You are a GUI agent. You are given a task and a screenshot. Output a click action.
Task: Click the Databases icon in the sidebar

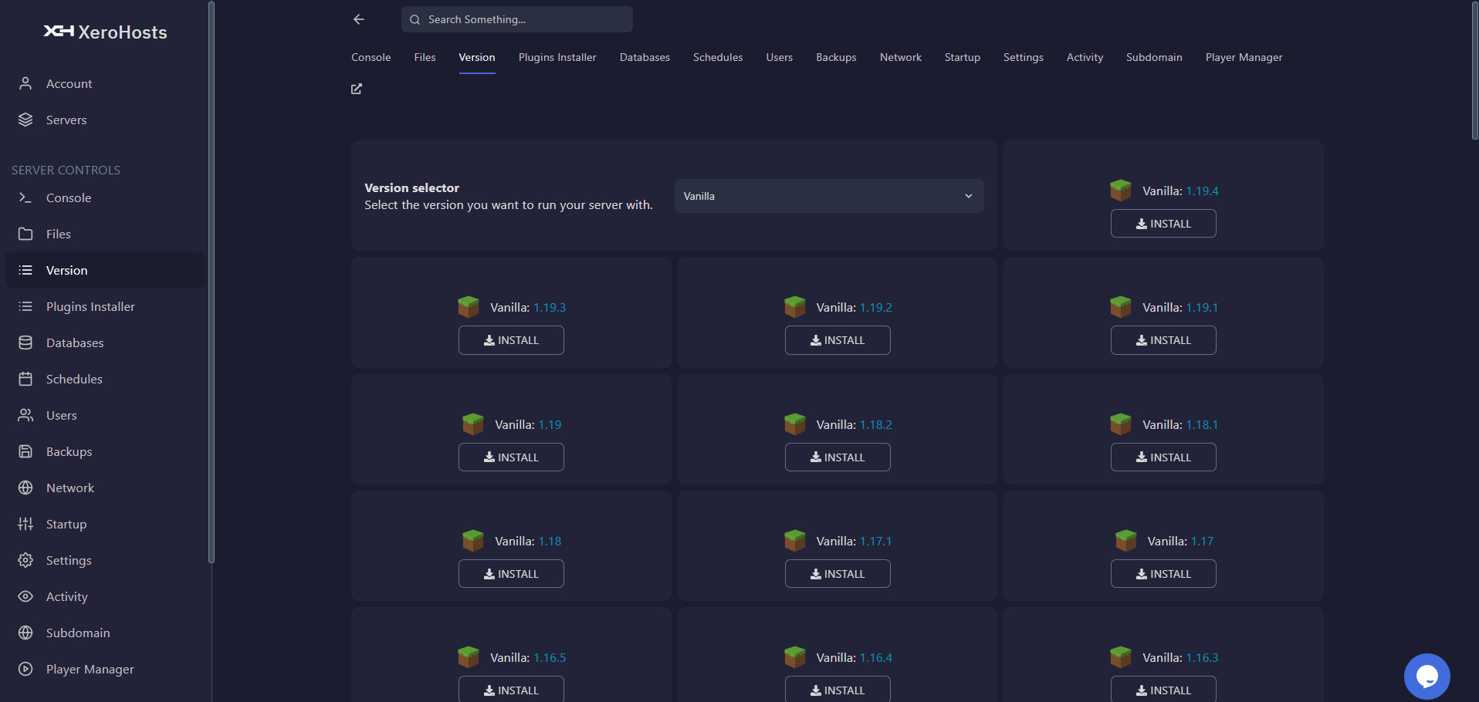click(x=25, y=343)
